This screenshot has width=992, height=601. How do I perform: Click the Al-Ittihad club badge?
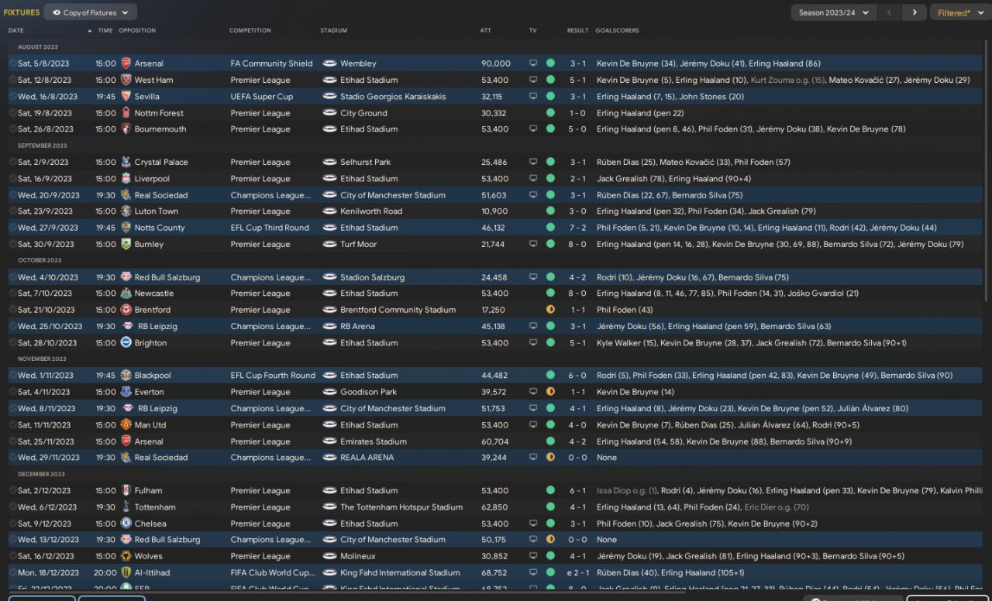pos(126,572)
